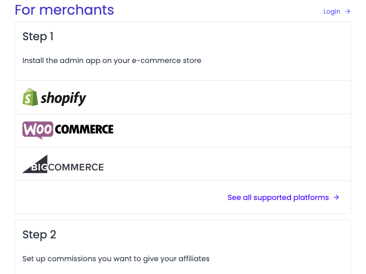
Task: Select the BigCommerce dark triangle logo
Action: click(35, 164)
